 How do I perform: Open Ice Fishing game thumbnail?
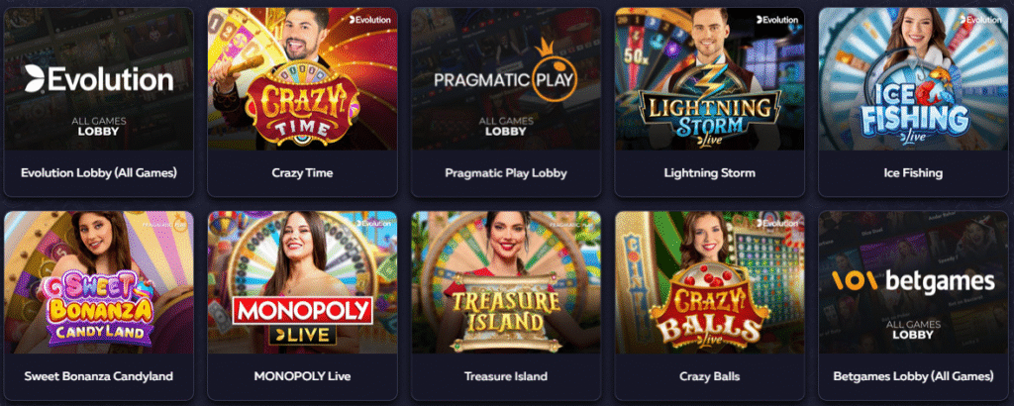click(913, 79)
